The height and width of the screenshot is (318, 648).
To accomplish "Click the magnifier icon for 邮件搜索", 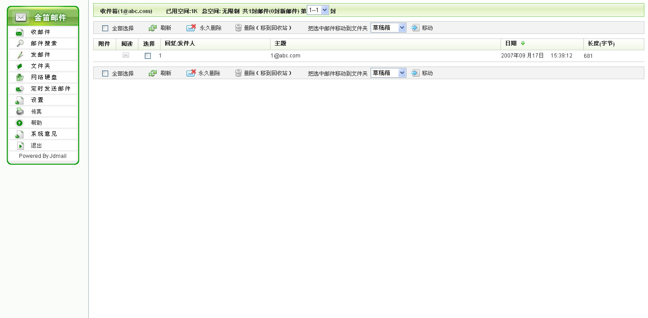I will point(20,43).
